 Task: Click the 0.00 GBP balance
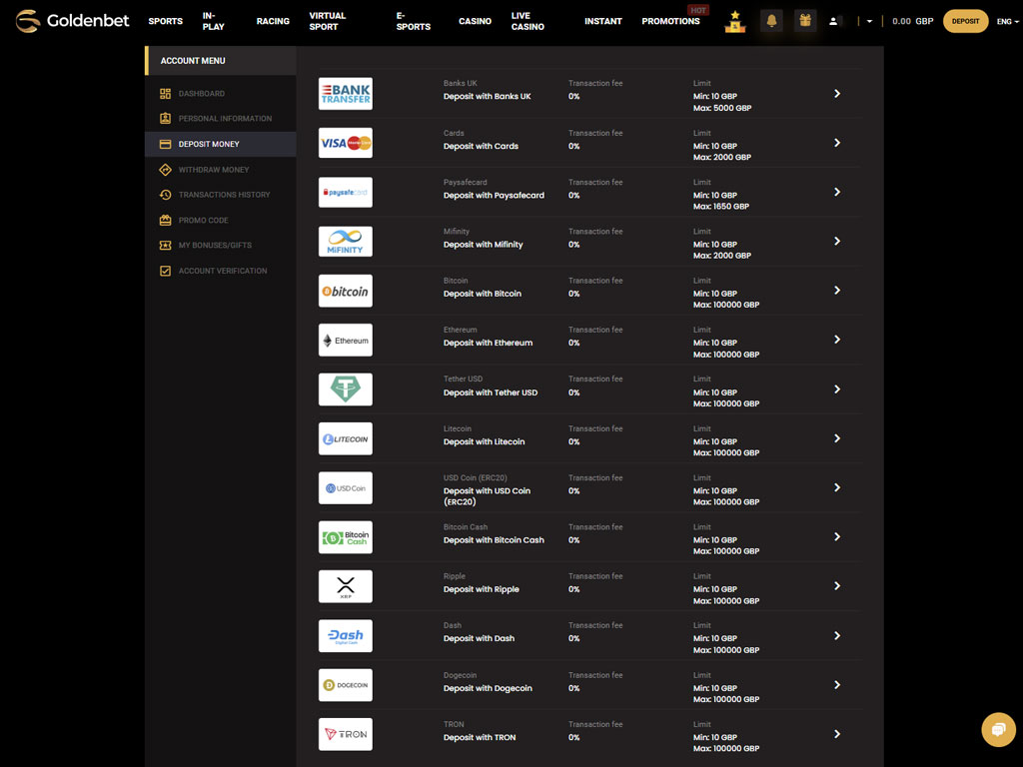[x=912, y=22]
